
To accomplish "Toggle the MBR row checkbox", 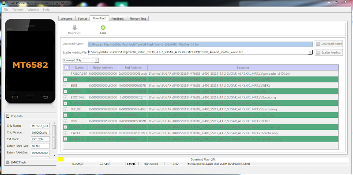I will coord(65,80).
